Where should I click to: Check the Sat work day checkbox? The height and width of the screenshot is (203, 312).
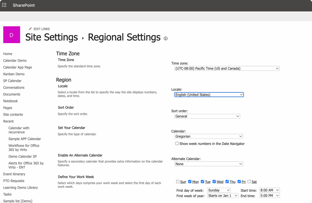pyautogui.click(x=249, y=182)
